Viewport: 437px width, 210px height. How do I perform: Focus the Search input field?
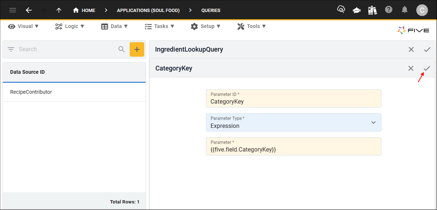pyautogui.click(x=67, y=49)
